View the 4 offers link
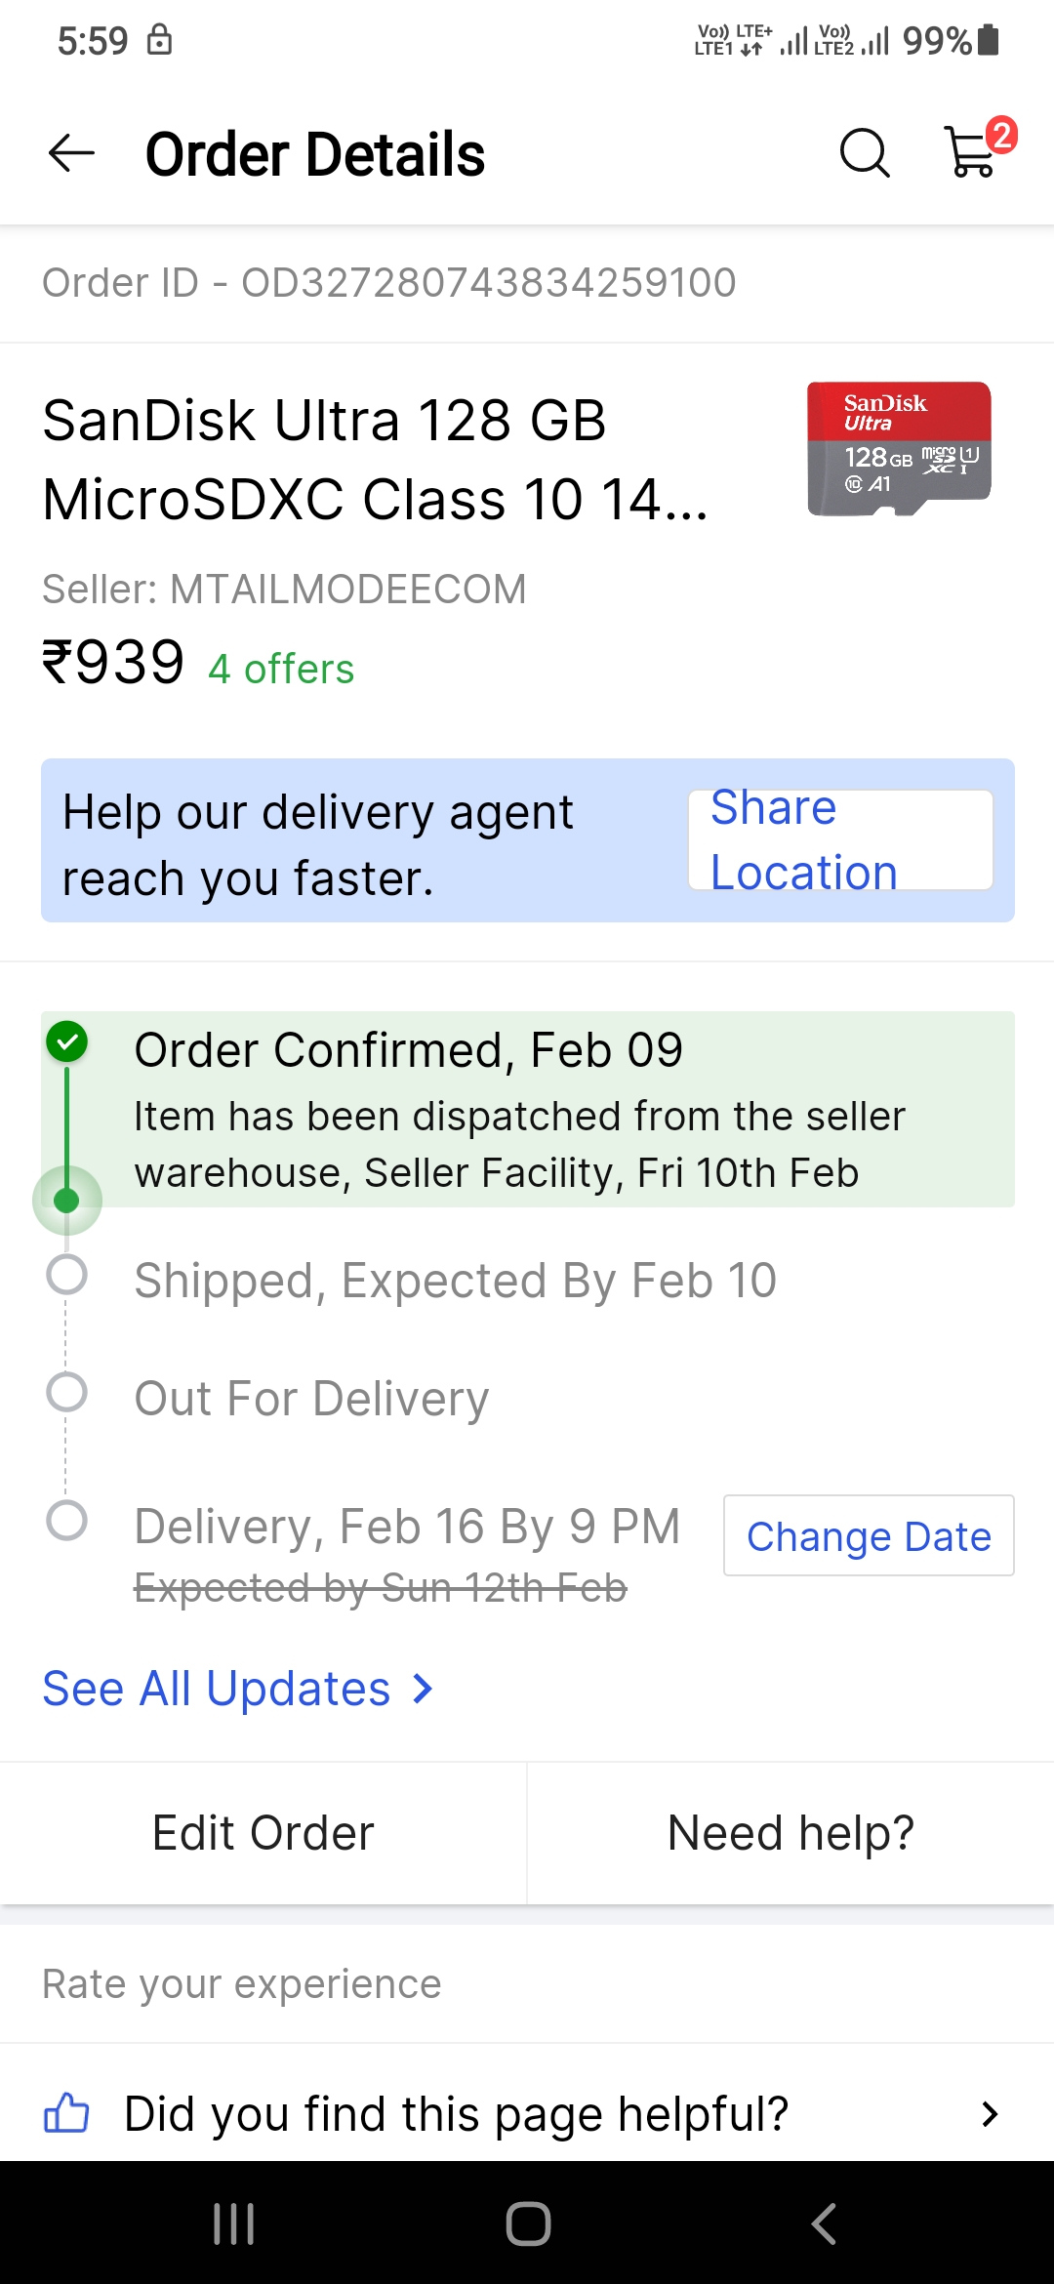Image resolution: width=1054 pixels, height=2284 pixels. tap(281, 670)
